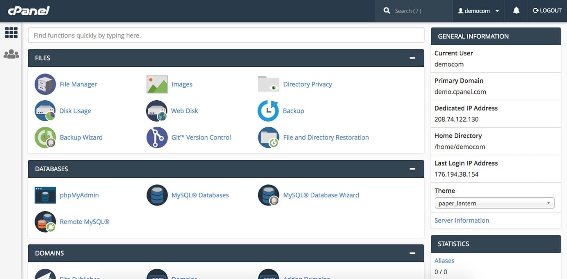Viewport: 567px width, 279px height.
Task: Open the User Manager people icon
Action: click(x=11, y=54)
